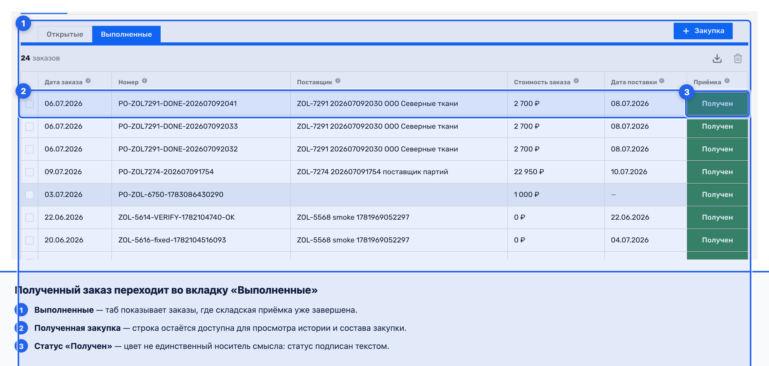769x366 pixels.
Task: Click info icon next to Приёмка
Action: pos(727,81)
